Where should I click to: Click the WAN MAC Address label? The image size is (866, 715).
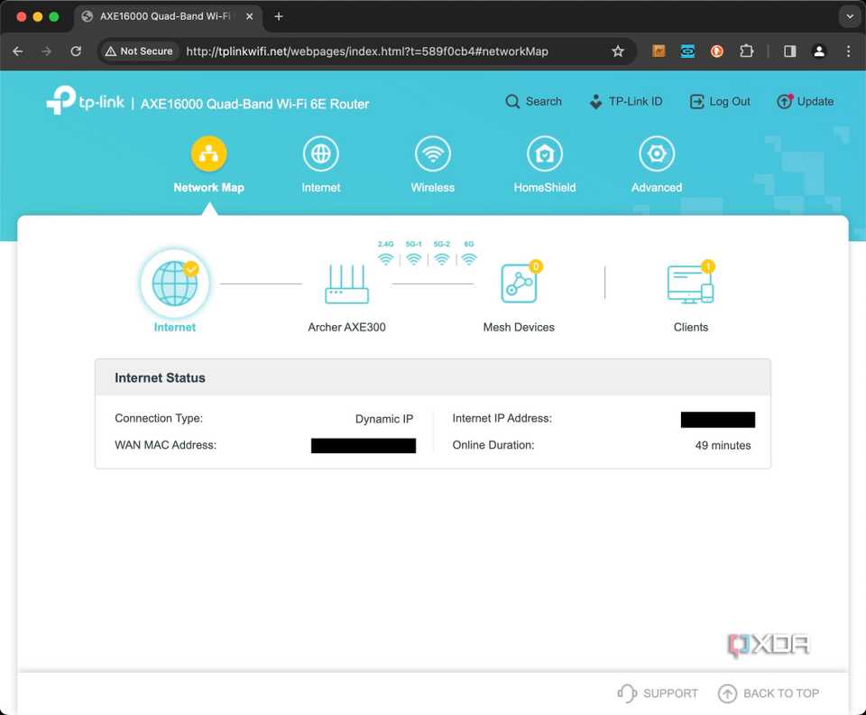166,445
